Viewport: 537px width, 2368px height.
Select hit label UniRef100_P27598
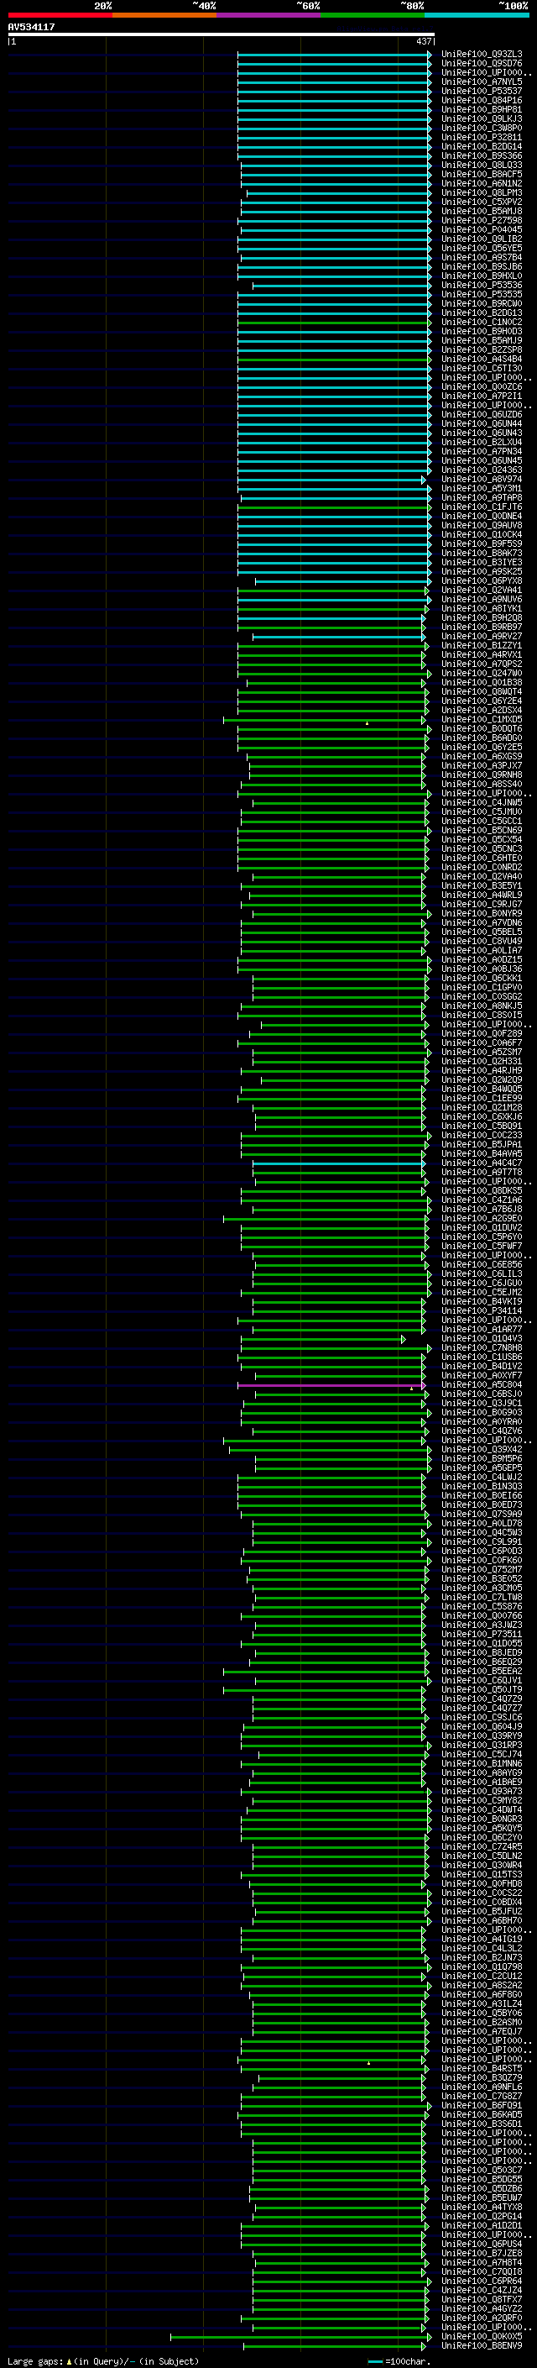point(481,221)
